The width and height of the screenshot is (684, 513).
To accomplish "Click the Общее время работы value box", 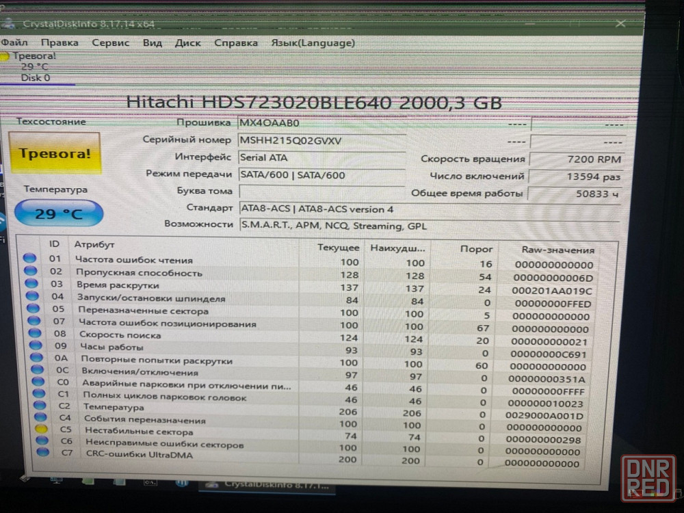I will 577,194.
